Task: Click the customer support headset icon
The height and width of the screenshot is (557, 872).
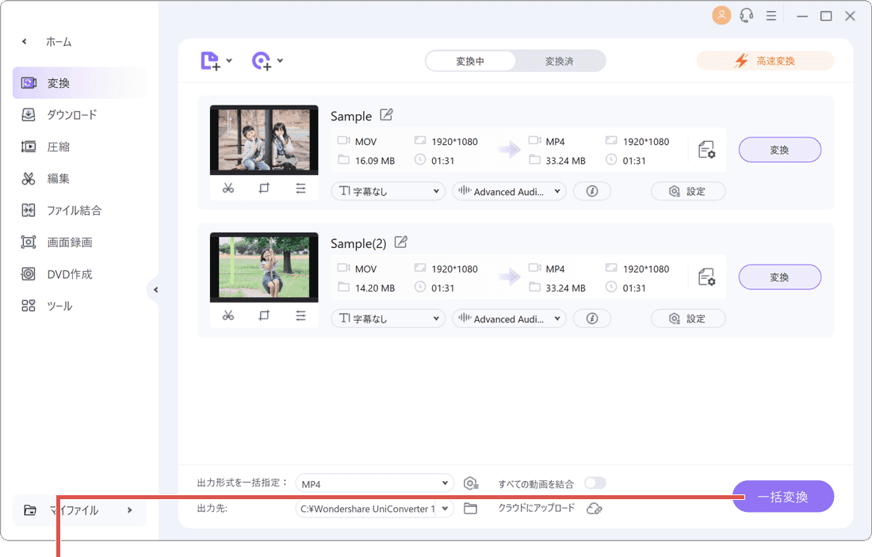Action: point(746,15)
